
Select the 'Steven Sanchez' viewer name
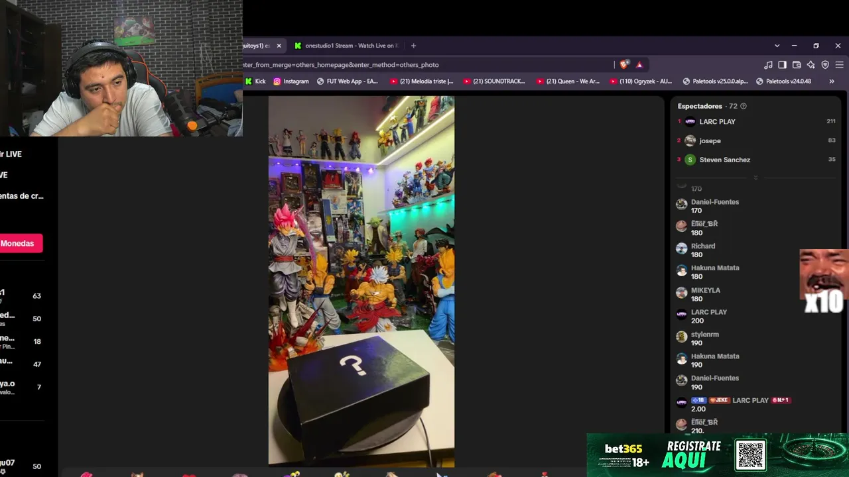tap(725, 160)
